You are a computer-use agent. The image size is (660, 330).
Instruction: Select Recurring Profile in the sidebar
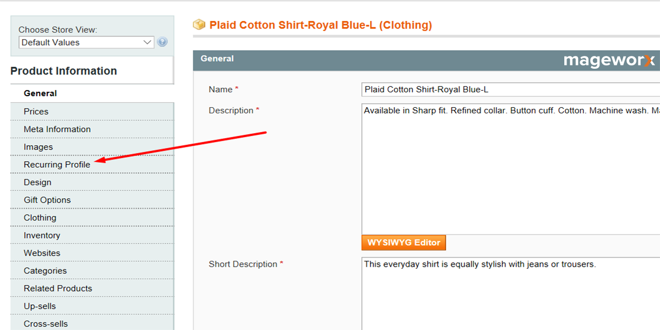point(57,164)
